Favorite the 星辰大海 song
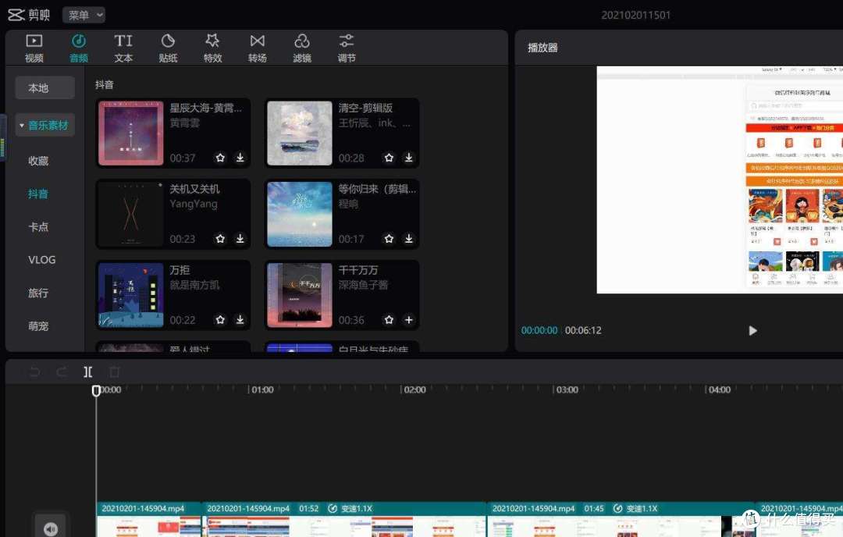Image resolution: width=843 pixels, height=537 pixels. (x=220, y=158)
